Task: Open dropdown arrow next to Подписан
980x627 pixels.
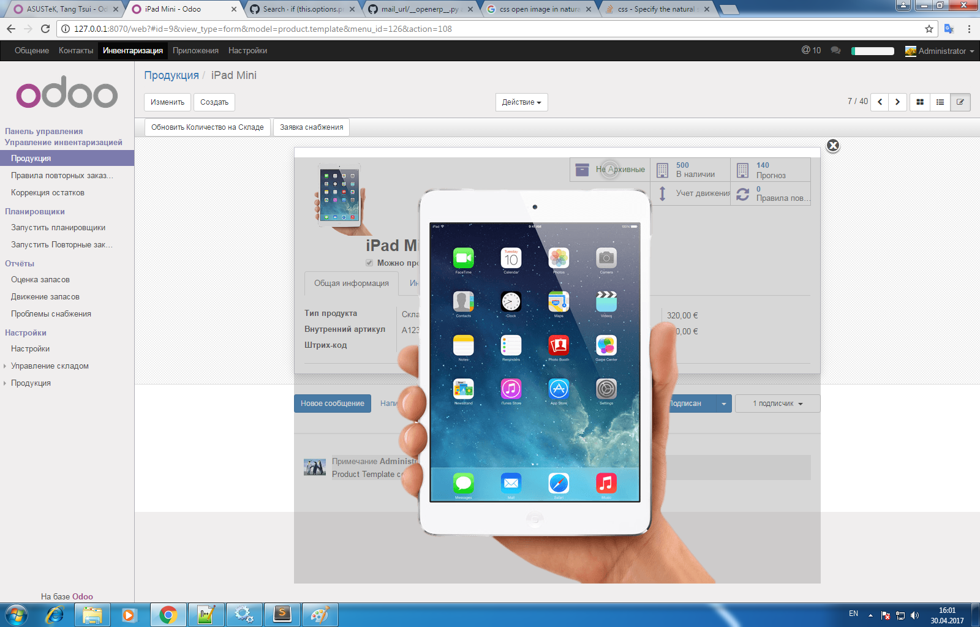Action: [x=724, y=404]
